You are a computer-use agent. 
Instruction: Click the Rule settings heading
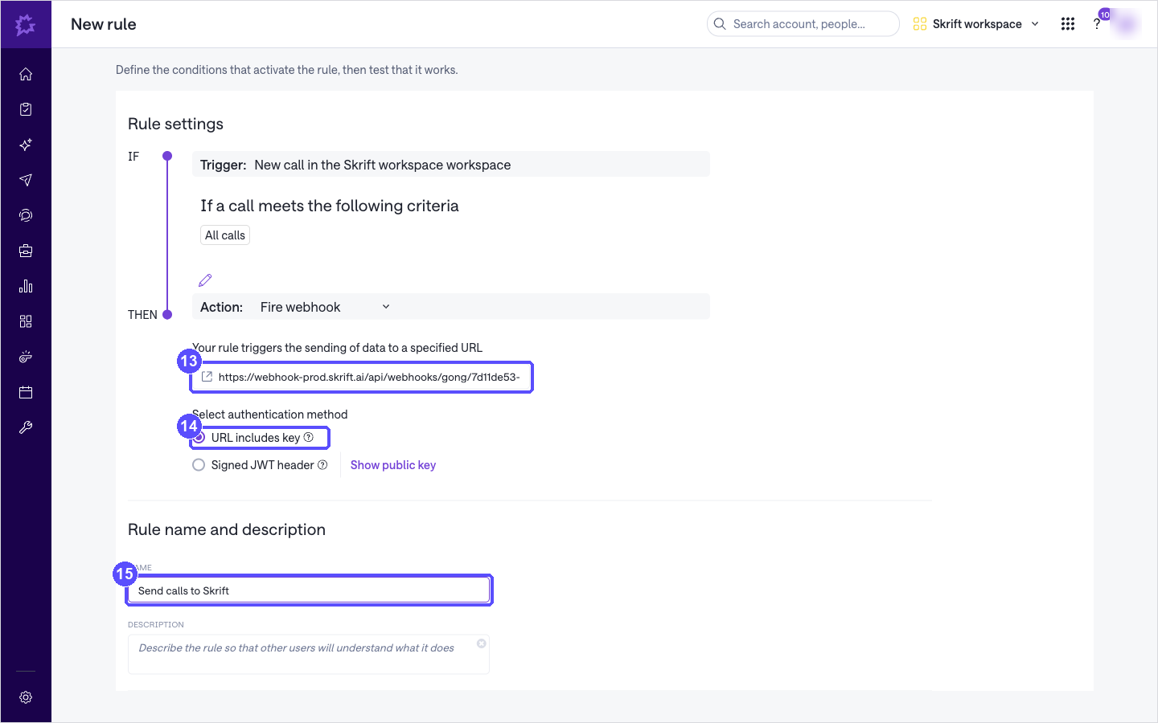(x=175, y=124)
